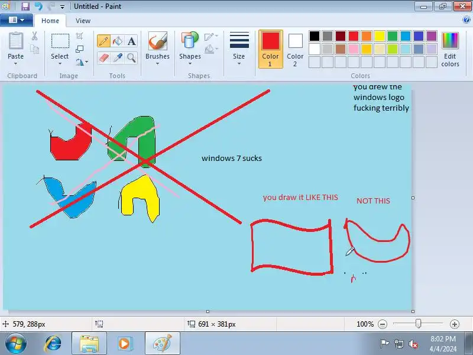Open the Rotate or flip dropdown
Viewport: 473px width, 355px height.
(x=82, y=62)
